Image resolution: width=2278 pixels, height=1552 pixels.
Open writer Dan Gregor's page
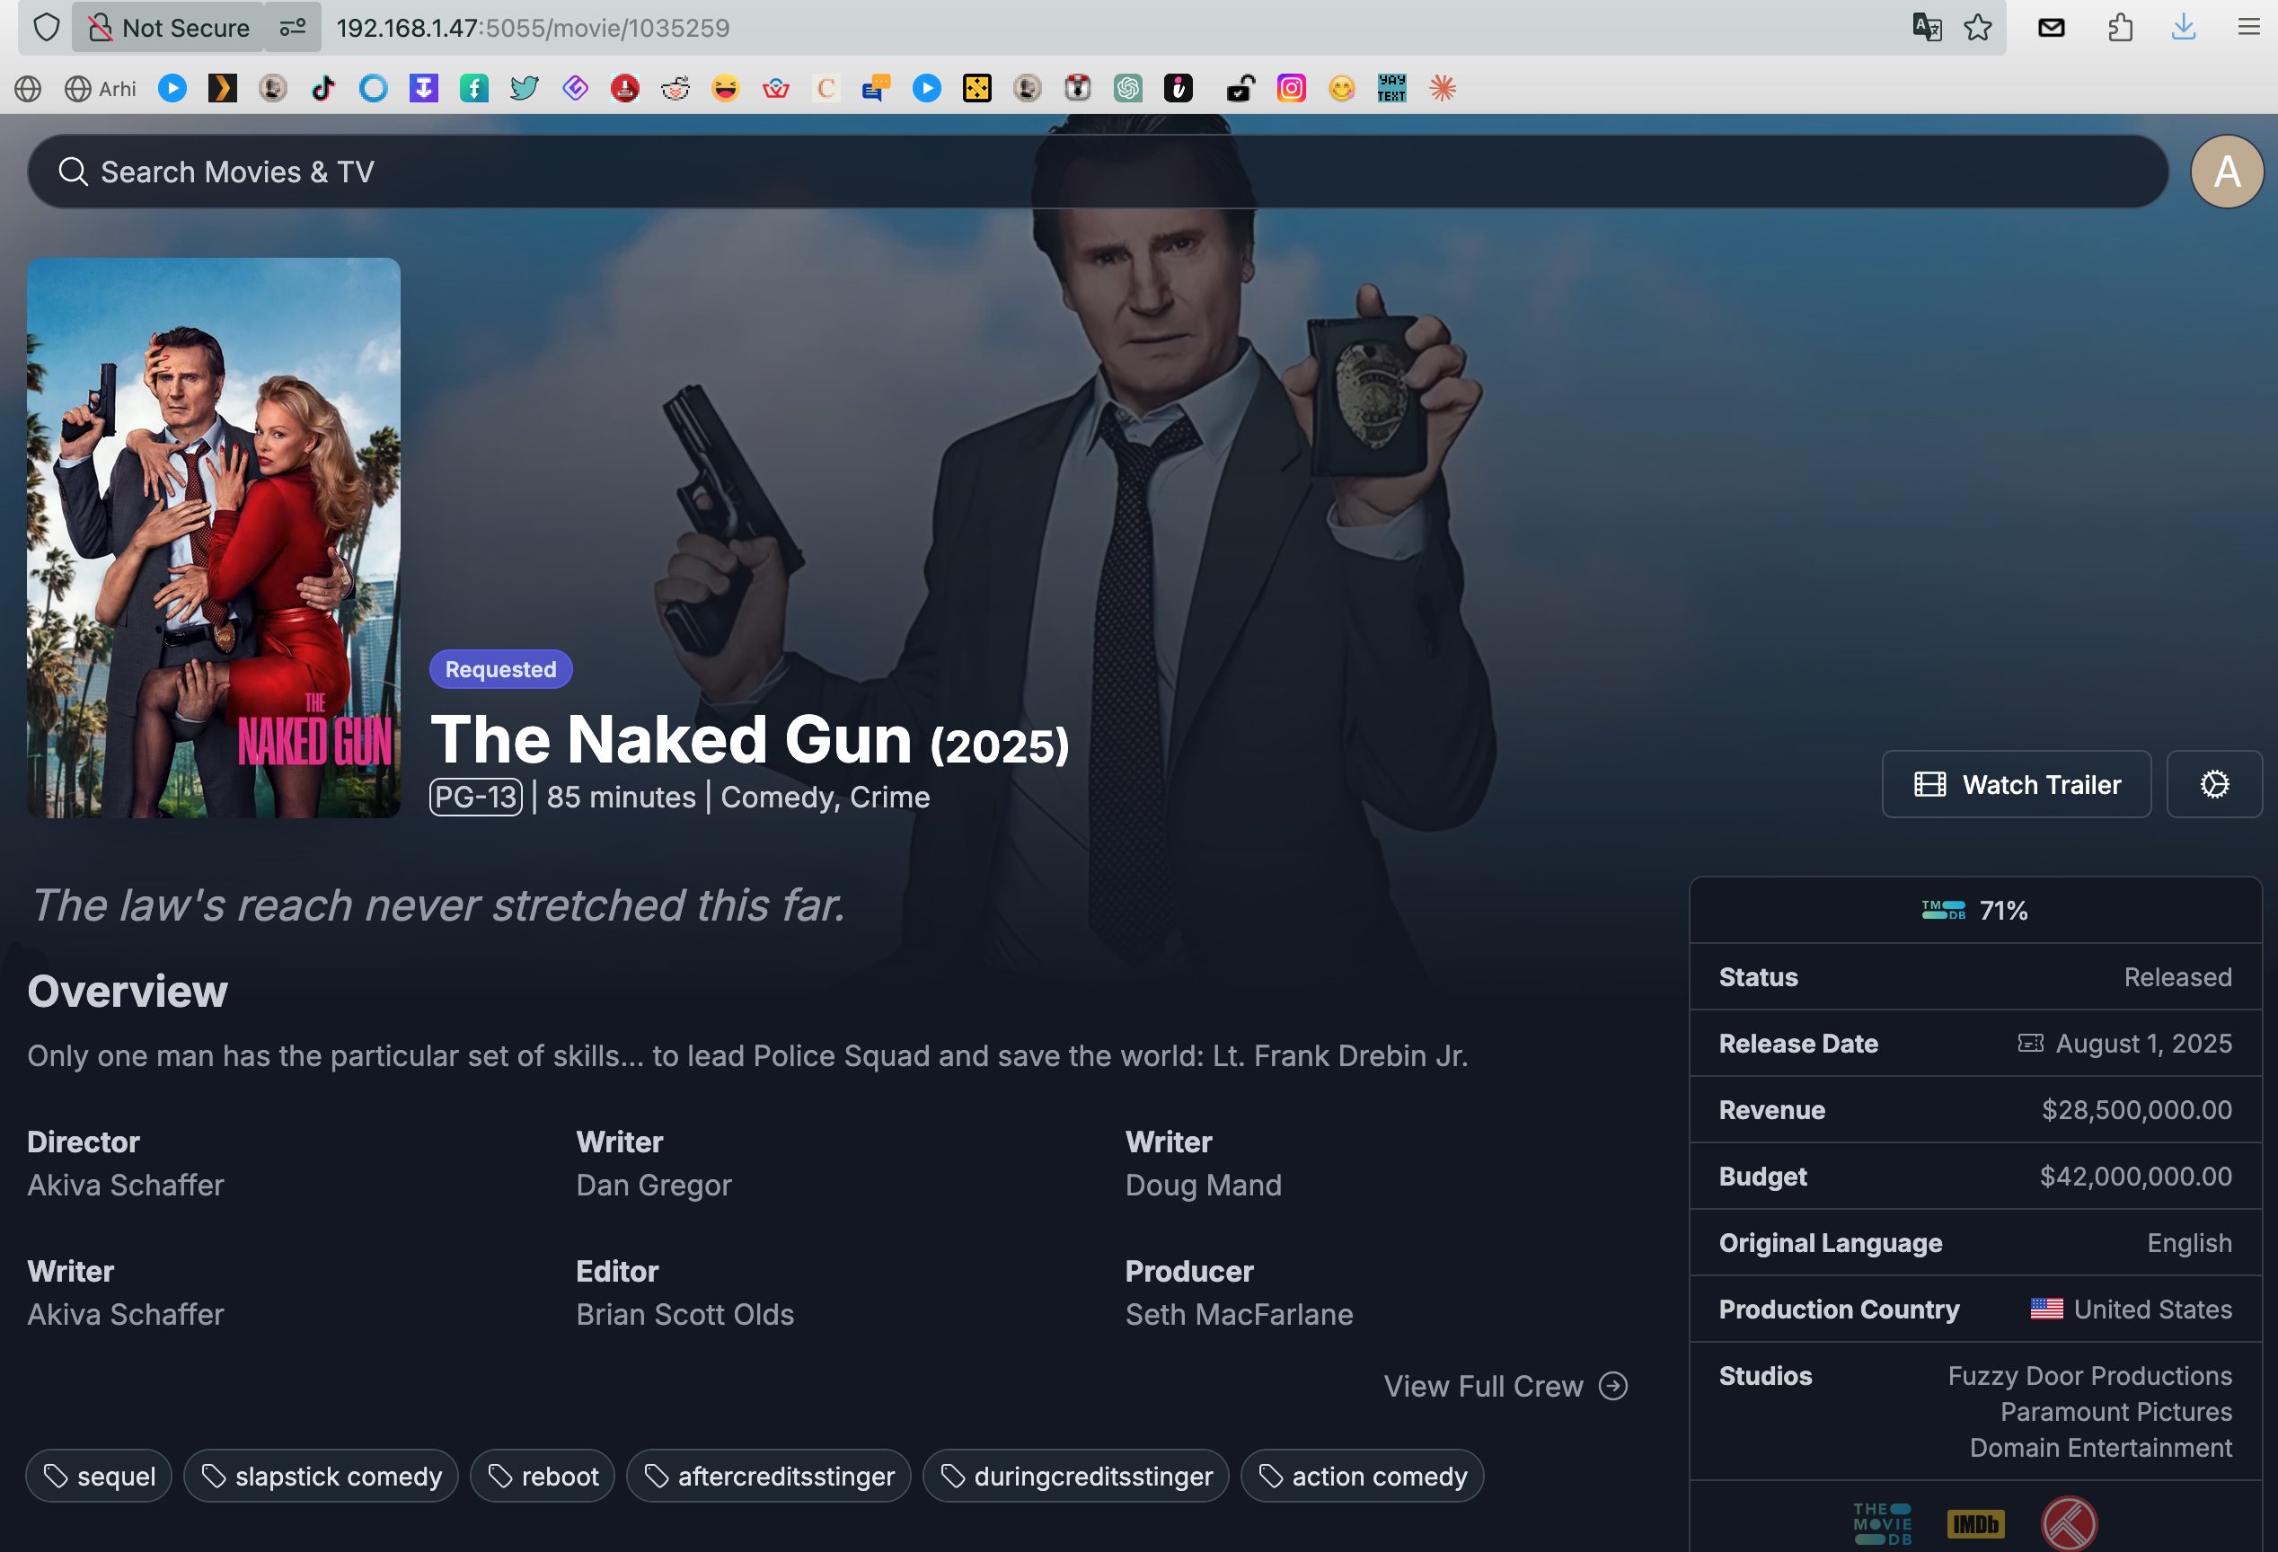click(654, 1185)
